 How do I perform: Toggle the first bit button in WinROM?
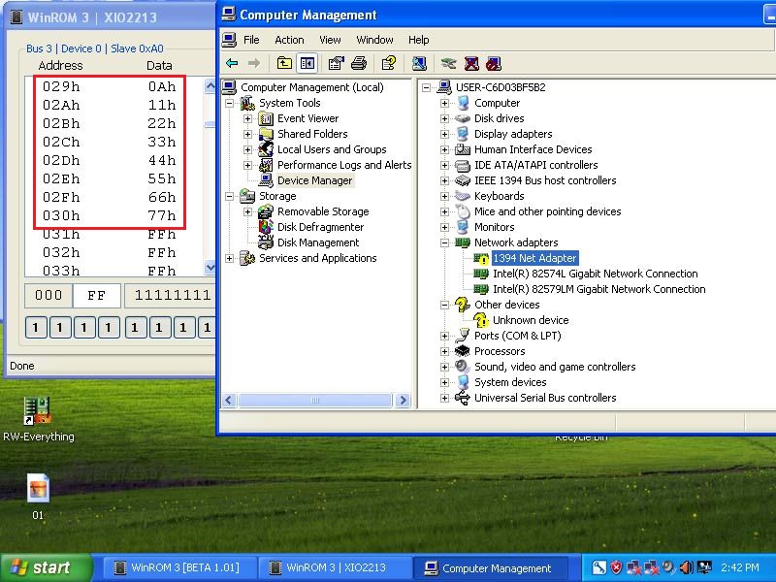(x=36, y=328)
